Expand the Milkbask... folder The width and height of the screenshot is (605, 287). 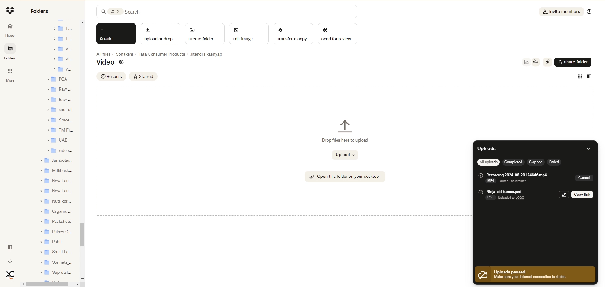[41, 171]
